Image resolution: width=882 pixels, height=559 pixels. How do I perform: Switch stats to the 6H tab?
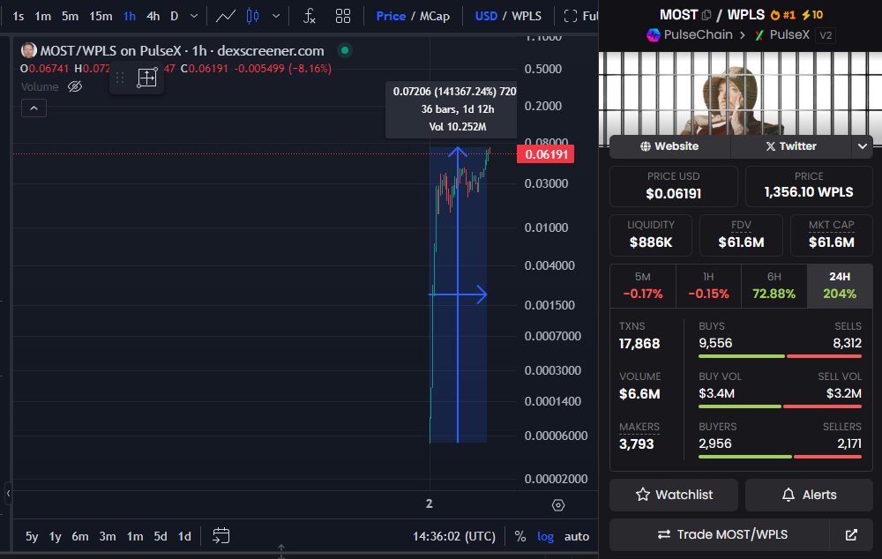[774, 286]
